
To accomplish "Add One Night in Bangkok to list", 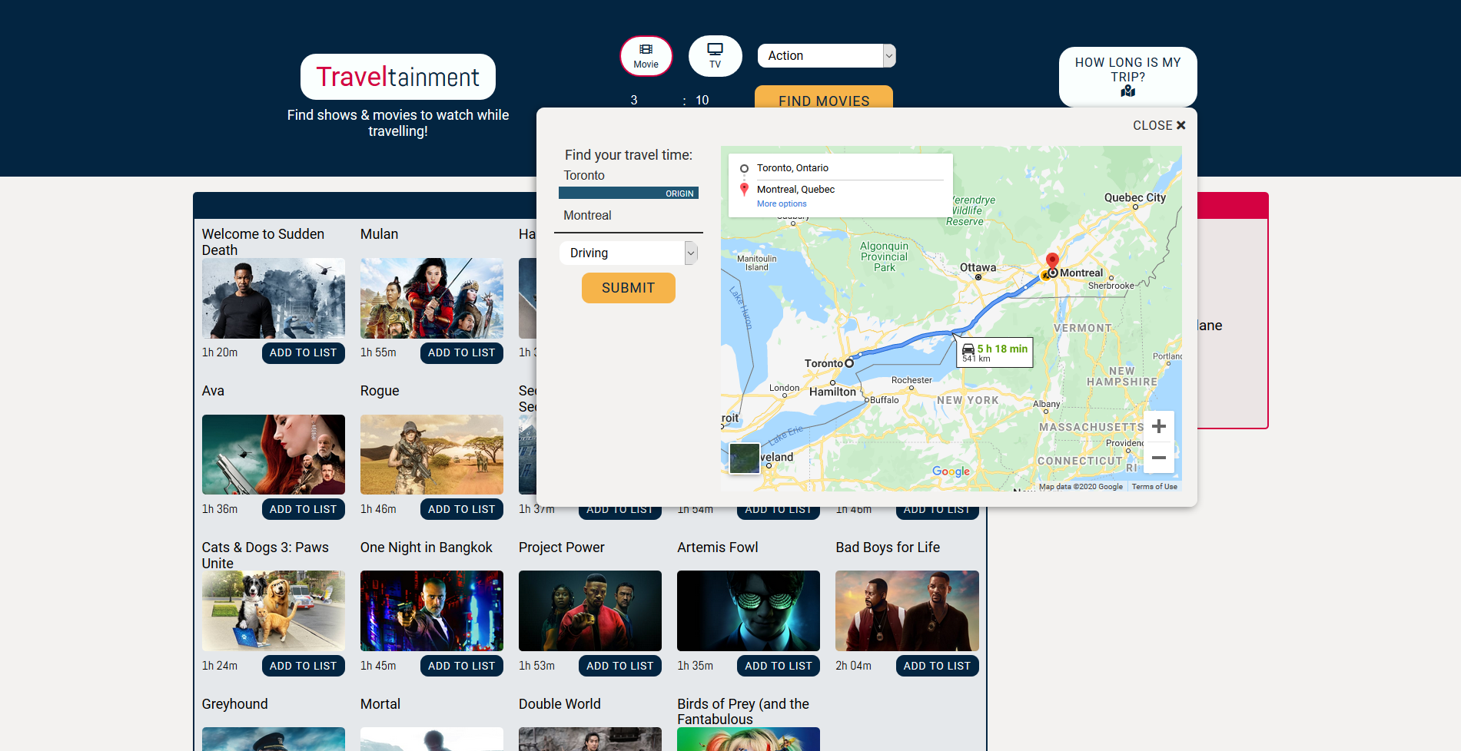I will coord(462,666).
